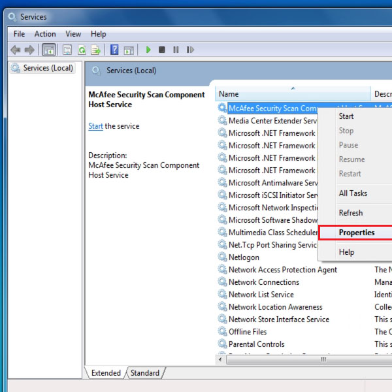
Task: Open the Help menu in the menu bar
Action: pyautogui.click(x=98, y=34)
